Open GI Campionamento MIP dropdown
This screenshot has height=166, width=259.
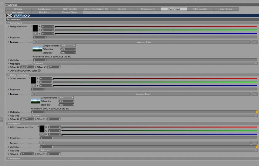point(66,98)
